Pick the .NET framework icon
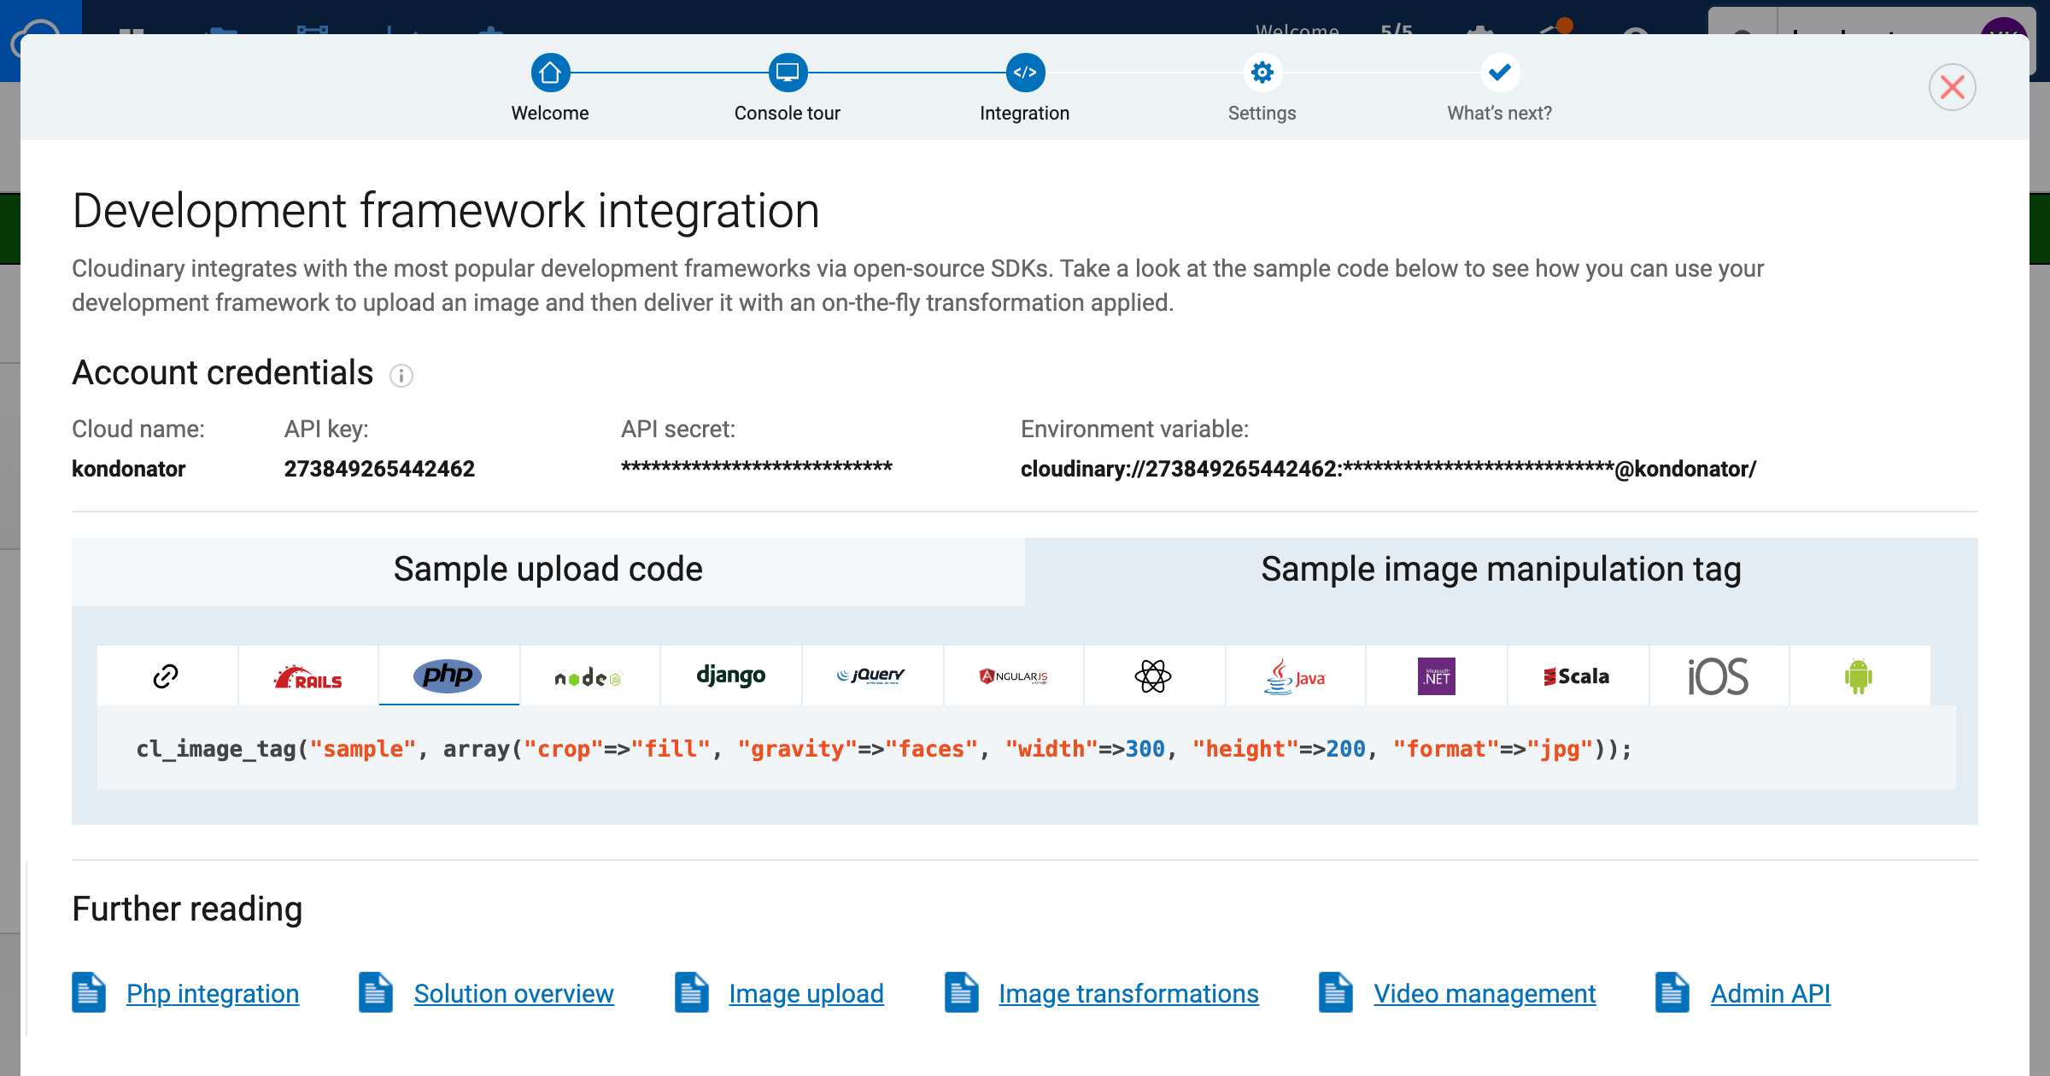The width and height of the screenshot is (2050, 1076). click(1436, 676)
